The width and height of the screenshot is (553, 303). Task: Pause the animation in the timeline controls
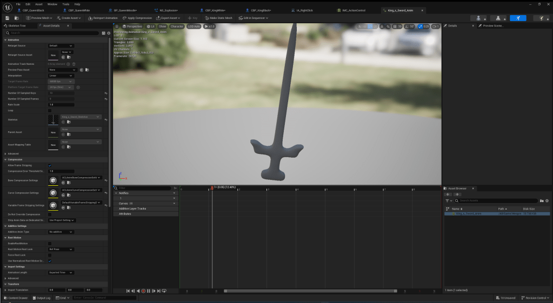(x=149, y=291)
